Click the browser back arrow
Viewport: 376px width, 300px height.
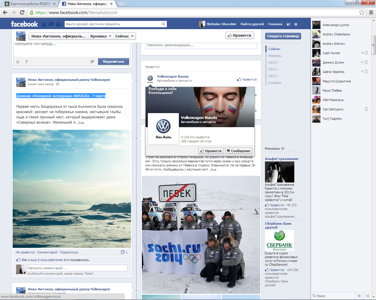point(5,12)
